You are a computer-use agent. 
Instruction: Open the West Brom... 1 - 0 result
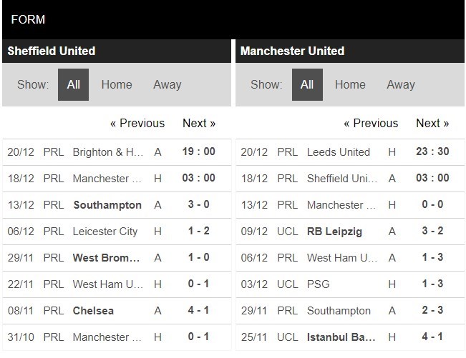109,258
